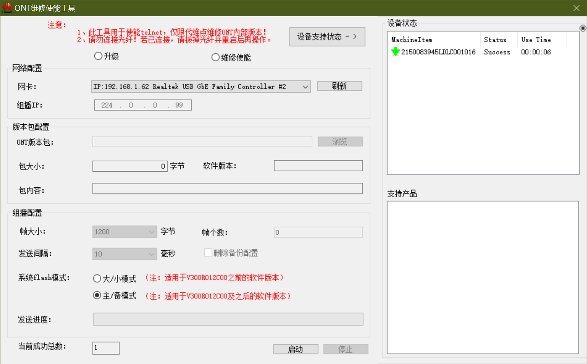Click the 软件版本 text field

318,166
